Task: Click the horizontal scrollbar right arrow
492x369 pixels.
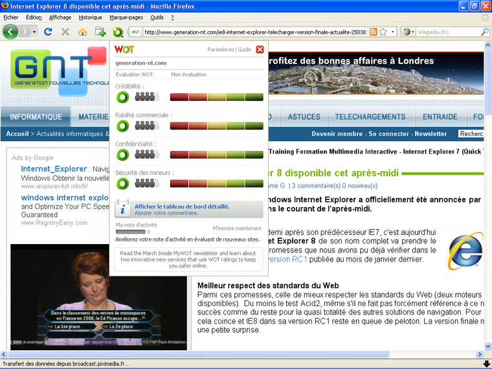Action: [480, 354]
